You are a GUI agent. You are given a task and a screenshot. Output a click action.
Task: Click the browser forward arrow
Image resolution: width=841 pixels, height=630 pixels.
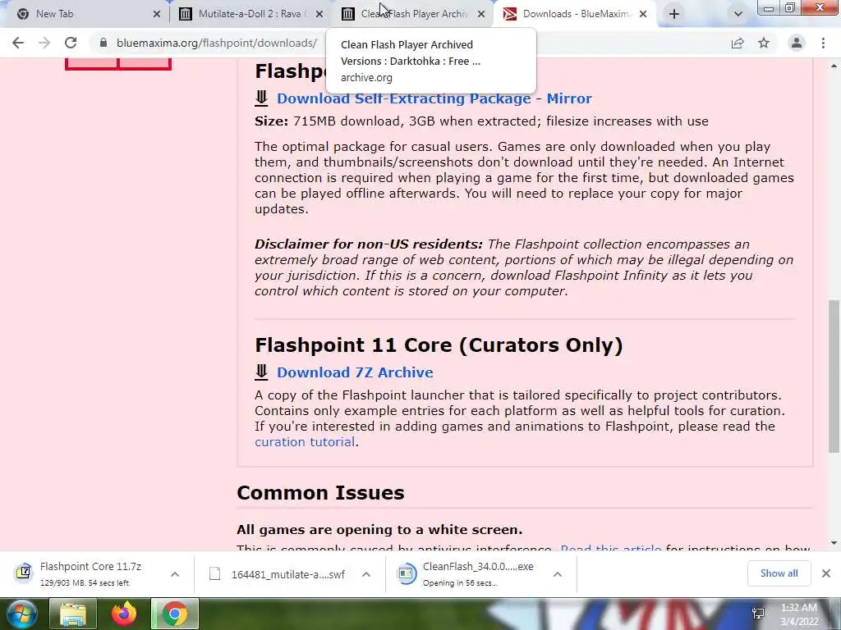point(44,43)
